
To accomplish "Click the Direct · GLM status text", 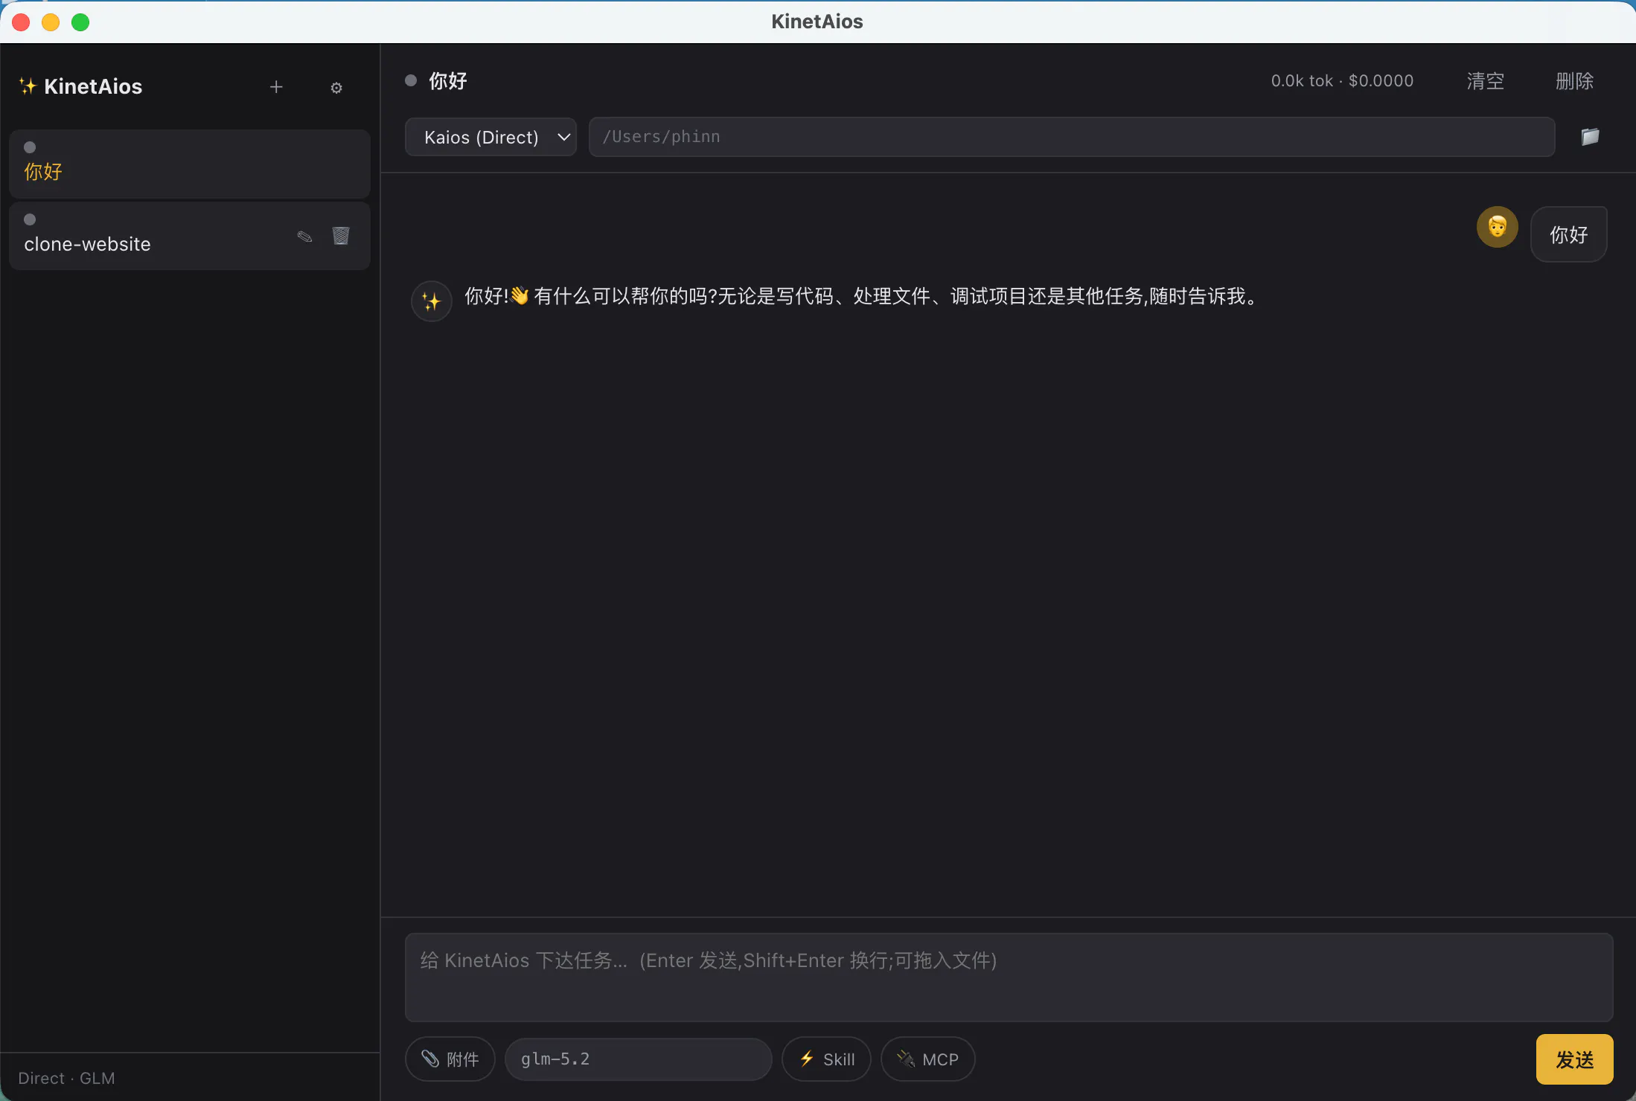I will click(66, 1078).
